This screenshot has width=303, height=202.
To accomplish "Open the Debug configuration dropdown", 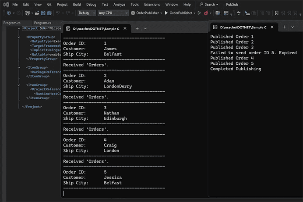I will coord(87,13).
